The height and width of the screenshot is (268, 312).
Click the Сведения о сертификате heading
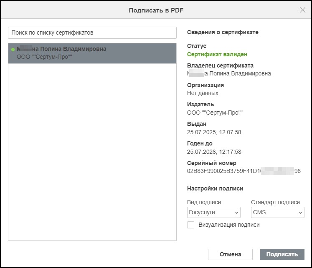[223, 32]
